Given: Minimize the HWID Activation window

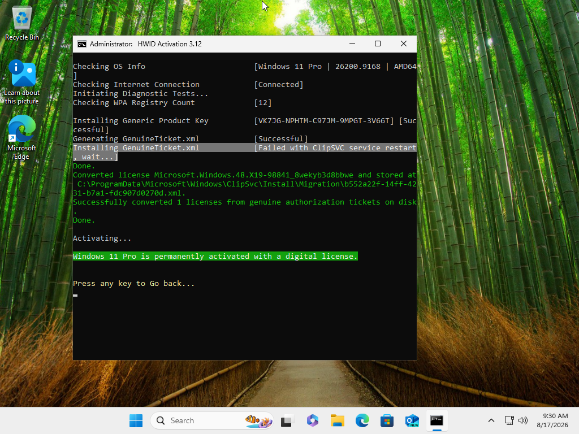Looking at the screenshot, I should pyautogui.click(x=352, y=44).
